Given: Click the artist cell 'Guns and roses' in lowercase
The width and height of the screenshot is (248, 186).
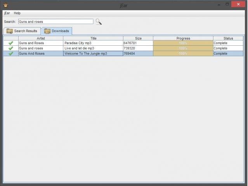Looking at the screenshot, I should (41, 48).
